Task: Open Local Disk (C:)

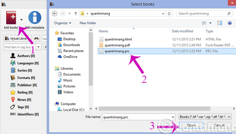Action: (71, 110)
